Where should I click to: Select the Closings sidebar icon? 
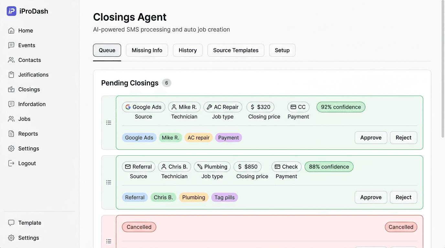point(11,89)
